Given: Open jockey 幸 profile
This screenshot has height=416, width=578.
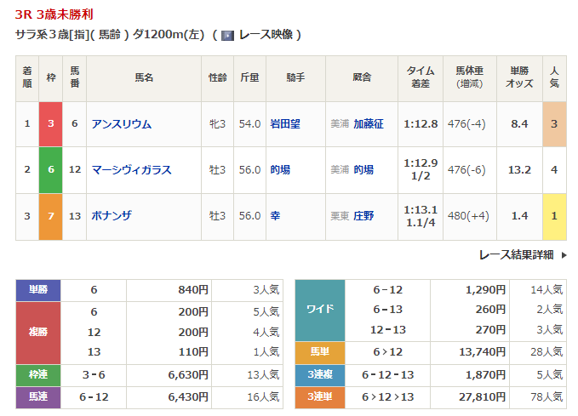Looking at the screenshot, I should click(x=274, y=216).
